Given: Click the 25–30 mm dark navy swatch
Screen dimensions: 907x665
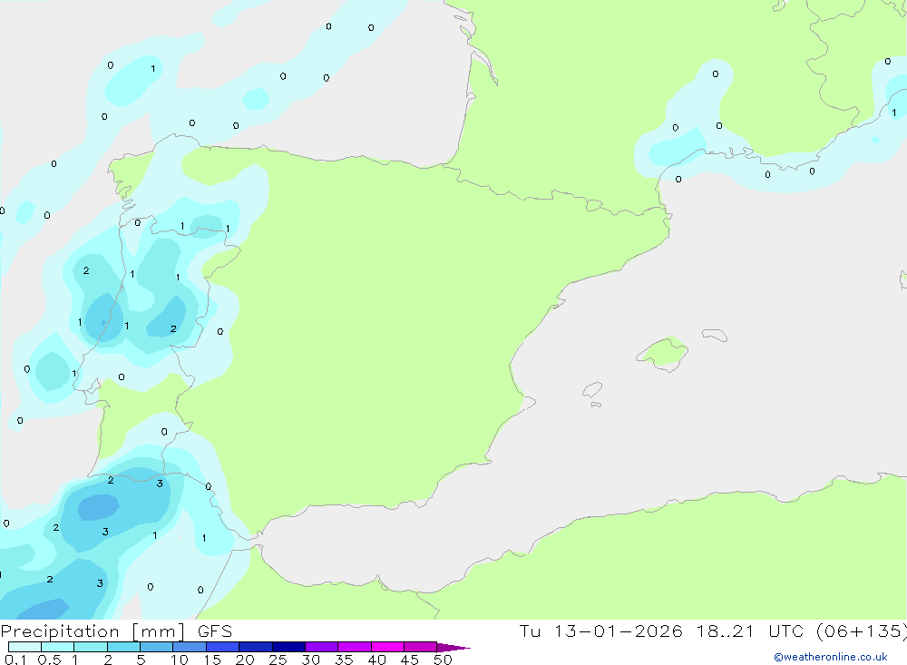Looking at the screenshot, I should (x=288, y=647).
